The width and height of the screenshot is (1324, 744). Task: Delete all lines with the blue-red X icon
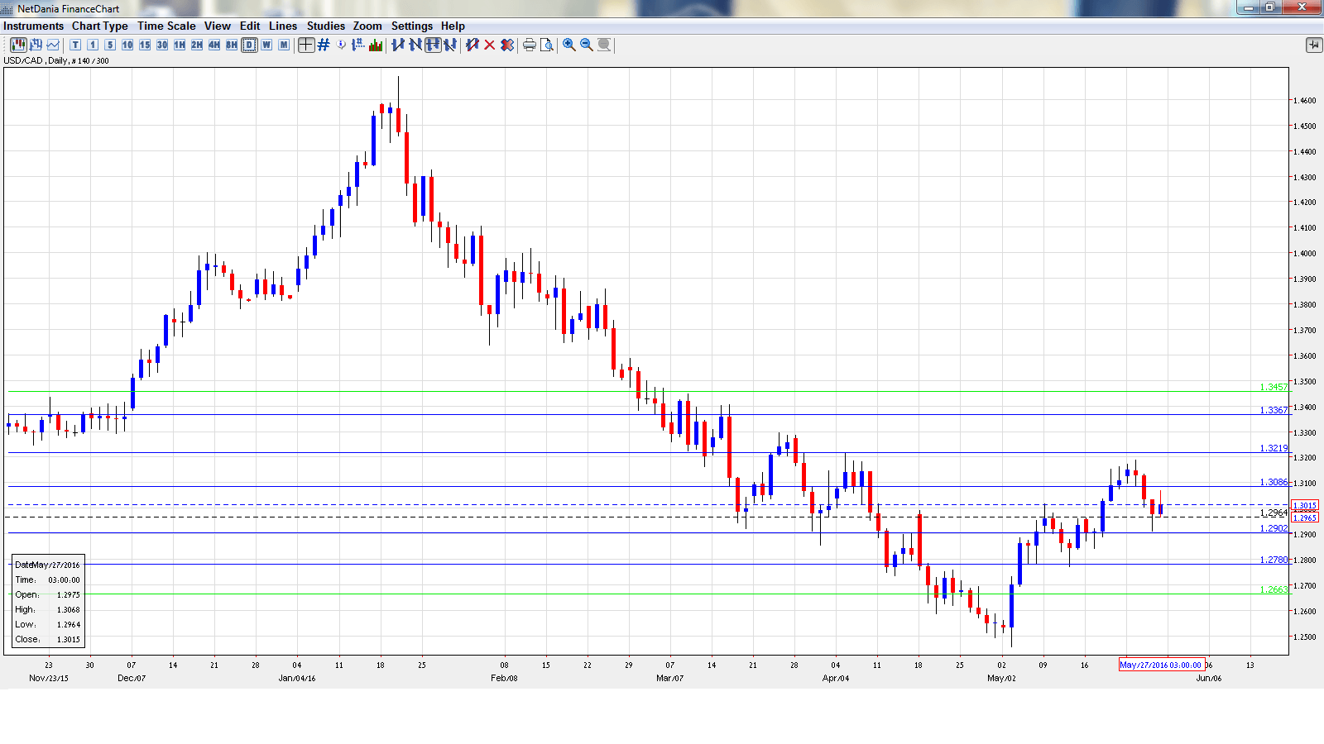pyautogui.click(x=507, y=45)
